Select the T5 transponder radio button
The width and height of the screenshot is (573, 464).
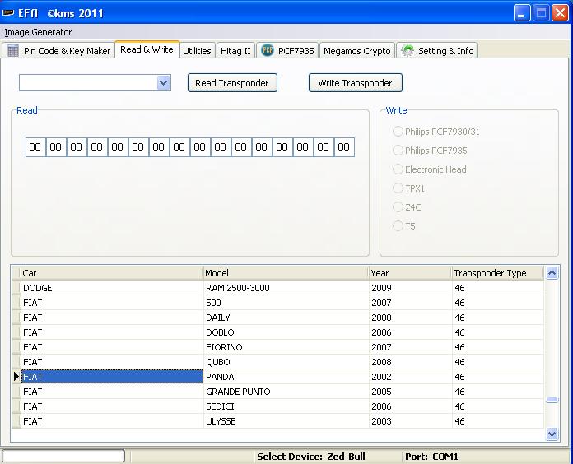398,226
